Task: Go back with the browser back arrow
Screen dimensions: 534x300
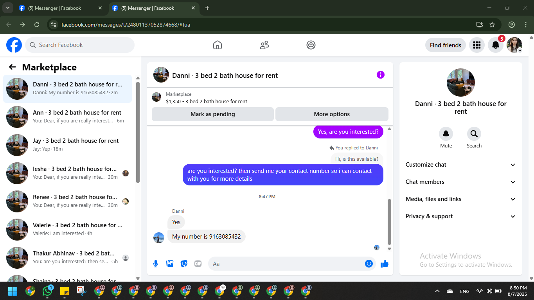Action: pos(9,25)
